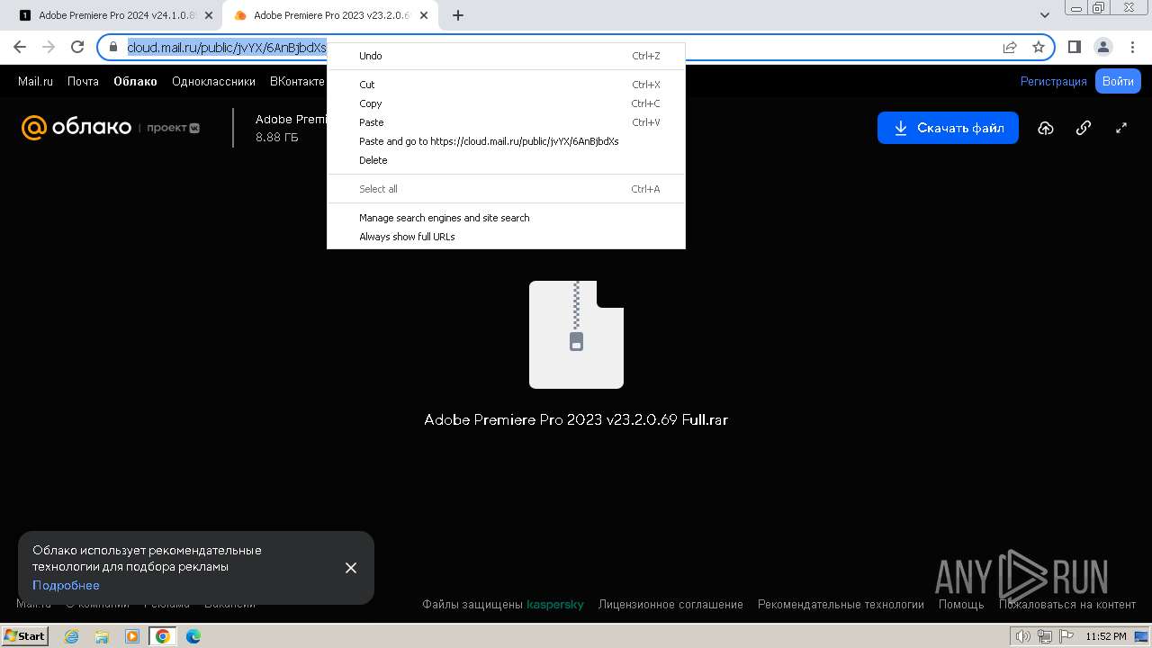Click the network tray icon
Image resolution: width=1152 pixels, height=648 pixels.
[x=1045, y=636]
